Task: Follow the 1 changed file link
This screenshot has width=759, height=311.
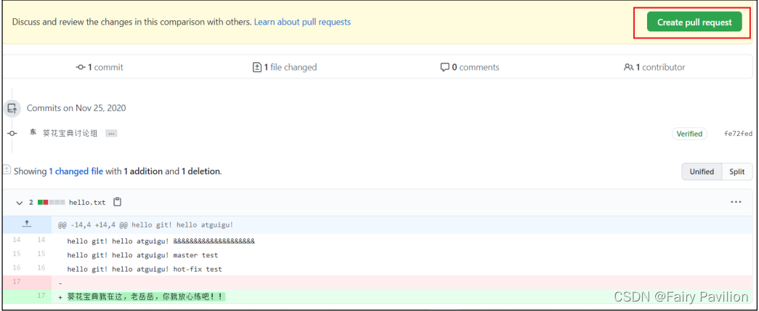Action: [76, 171]
